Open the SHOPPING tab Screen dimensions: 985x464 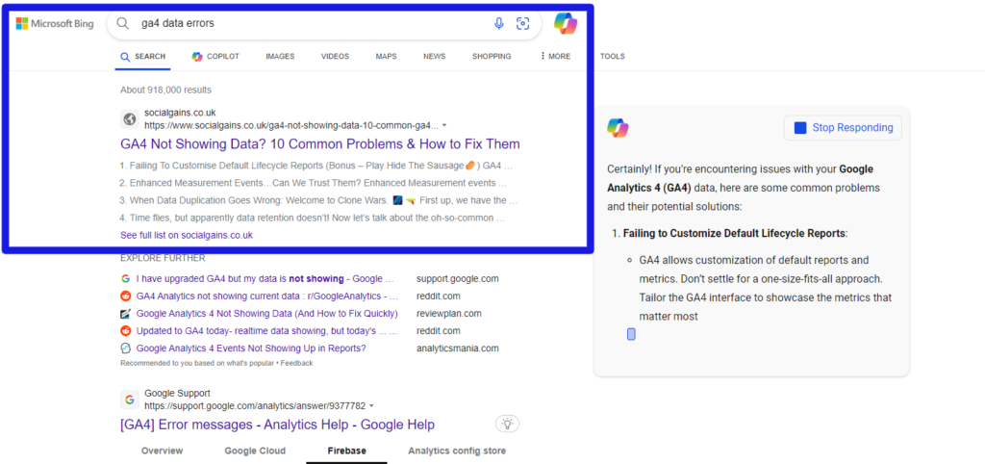tap(492, 56)
